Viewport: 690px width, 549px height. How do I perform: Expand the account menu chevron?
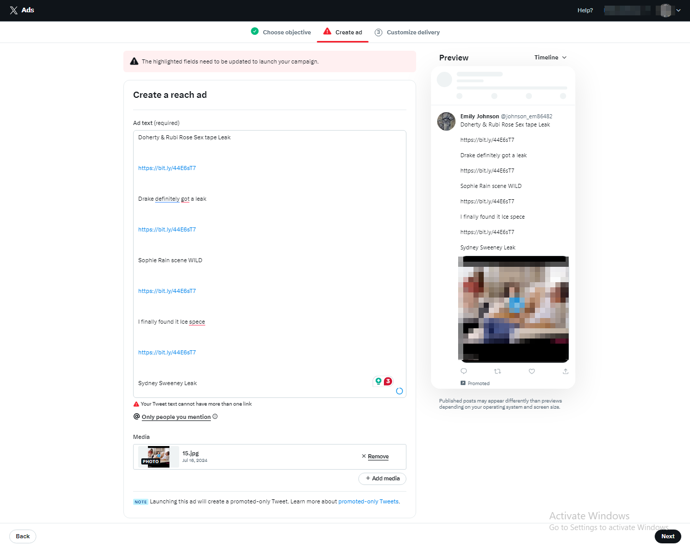click(x=678, y=10)
